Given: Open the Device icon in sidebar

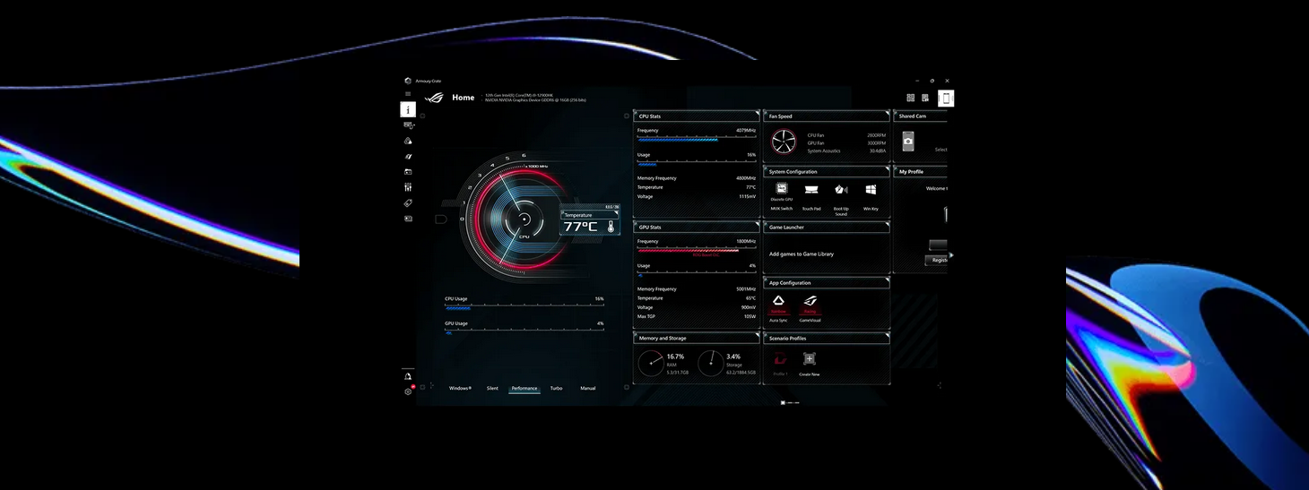Looking at the screenshot, I should tap(408, 126).
